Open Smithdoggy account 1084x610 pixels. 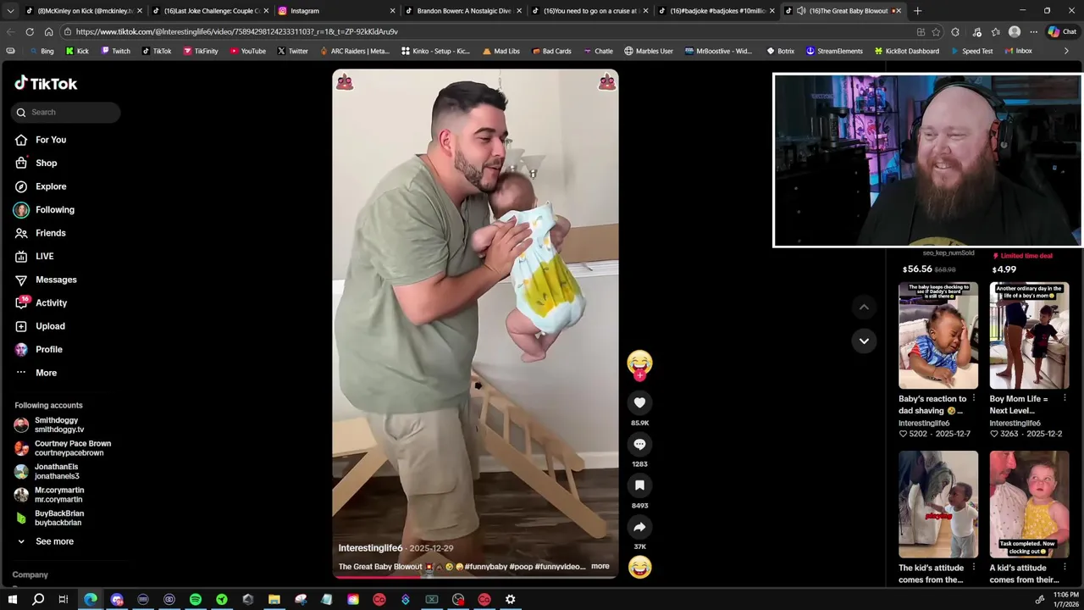click(59, 424)
